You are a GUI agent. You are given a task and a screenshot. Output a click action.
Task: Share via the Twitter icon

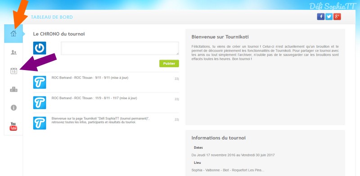(x=329, y=17)
